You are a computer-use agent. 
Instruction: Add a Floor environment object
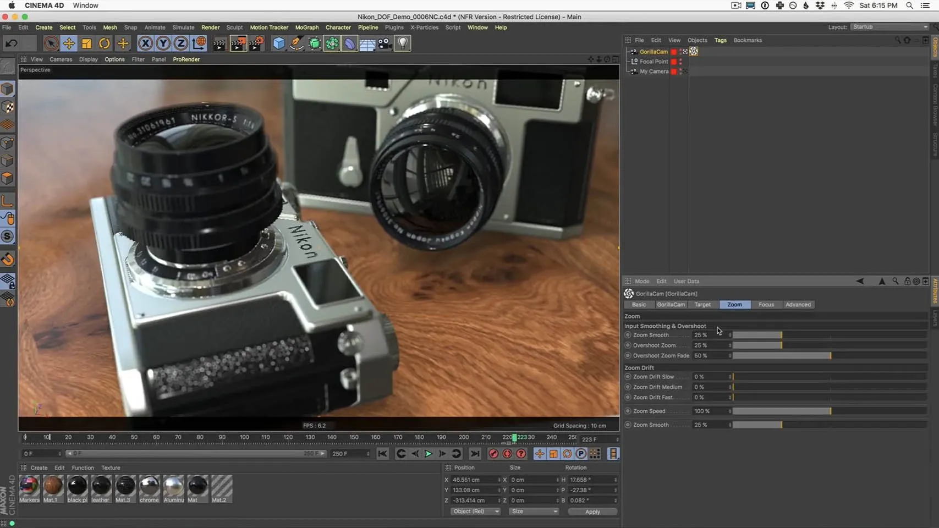click(367, 43)
